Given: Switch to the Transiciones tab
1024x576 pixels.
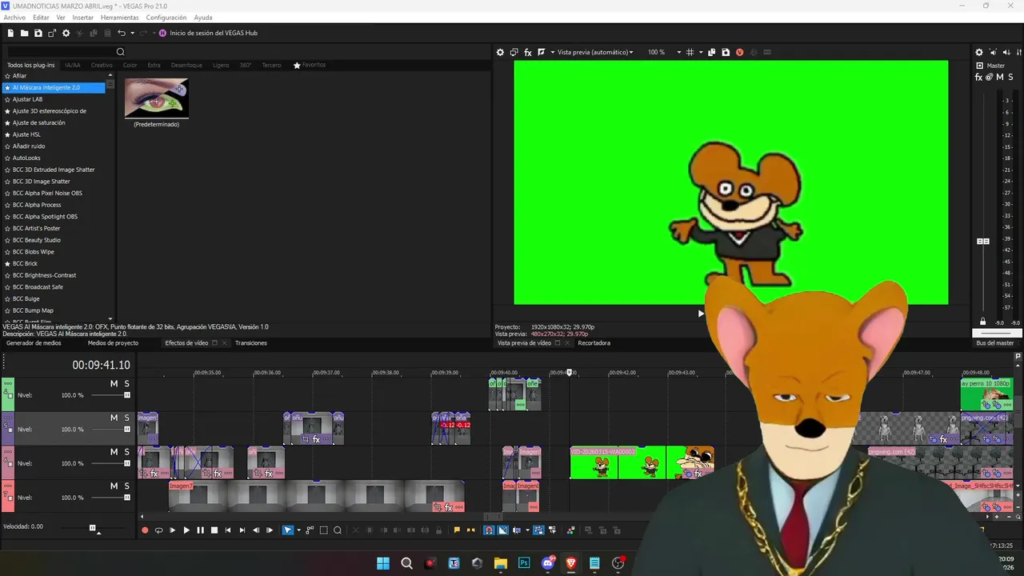Looking at the screenshot, I should coord(251,343).
